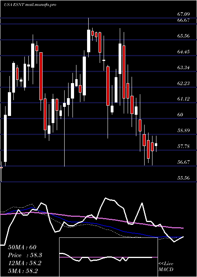Click the 5MA : 58.2 reading
197x277 pixels.
tap(23, 271)
